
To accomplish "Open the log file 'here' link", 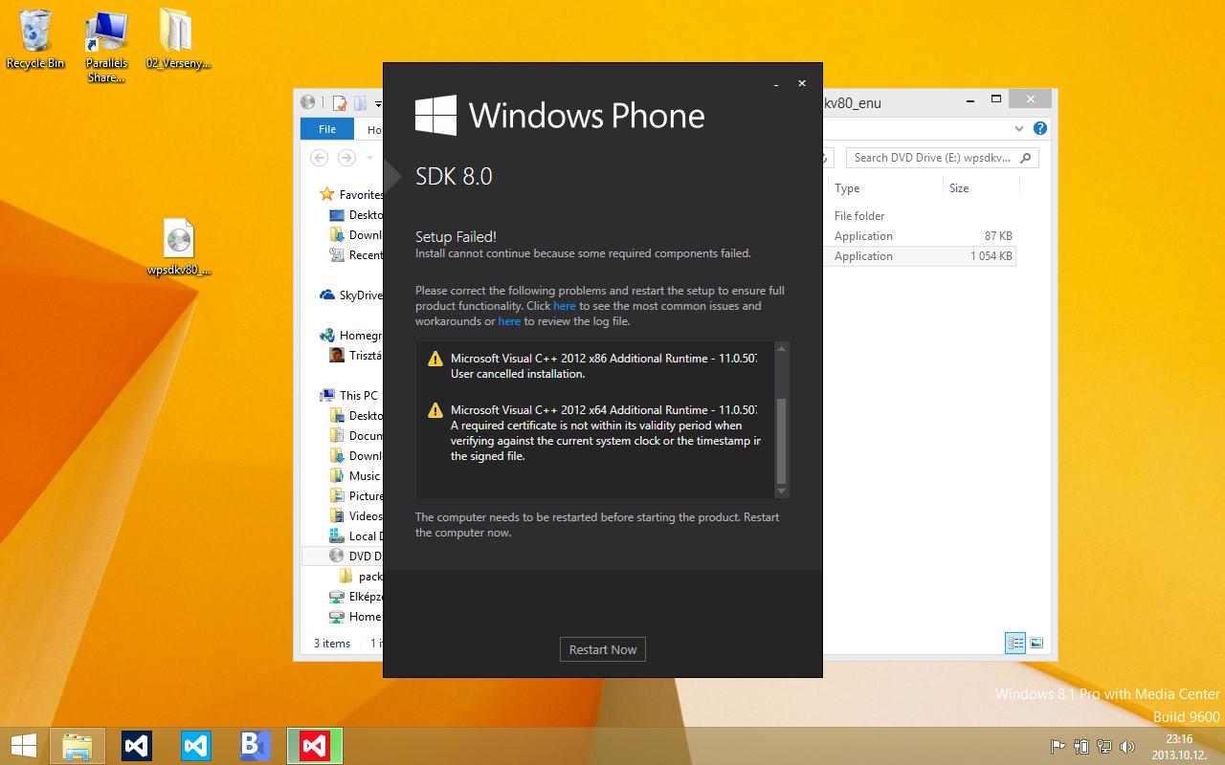I will (x=509, y=321).
